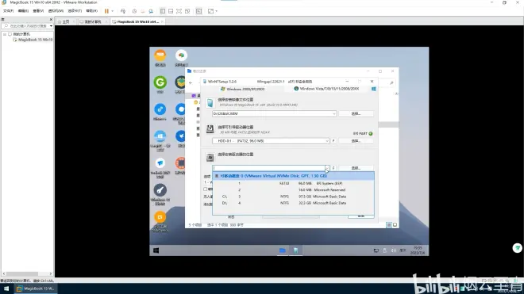Collapse the installation drive dropdown arrow

[x=327, y=168]
